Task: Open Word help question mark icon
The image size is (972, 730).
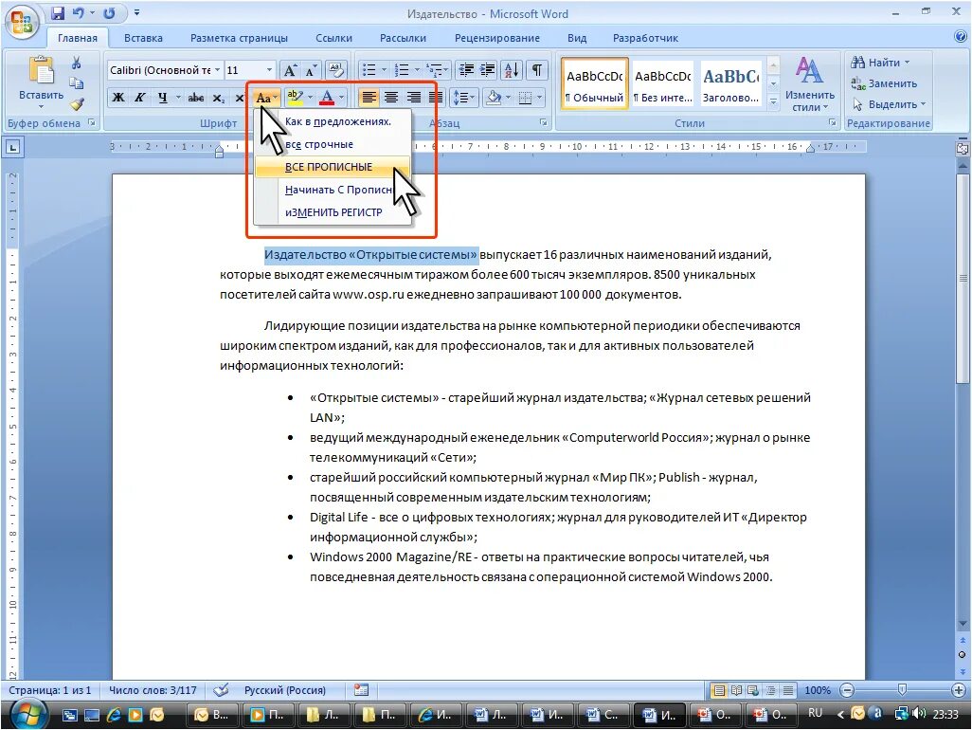Action: point(961,37)
